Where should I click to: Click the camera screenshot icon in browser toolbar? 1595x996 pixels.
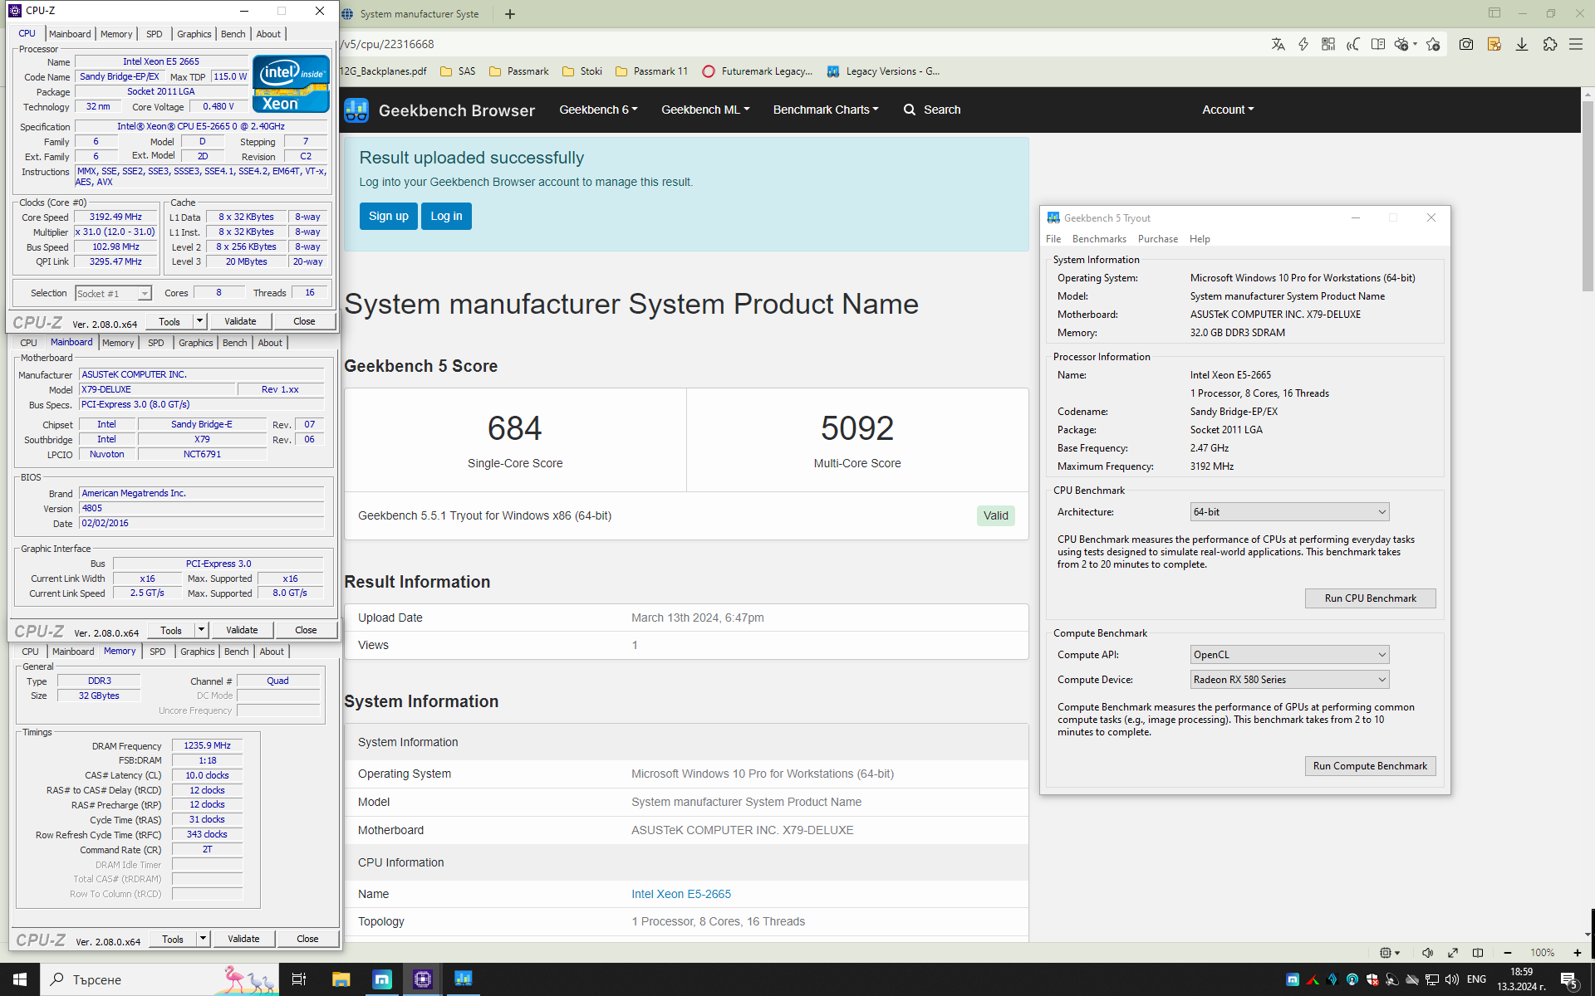(1466, 44)
